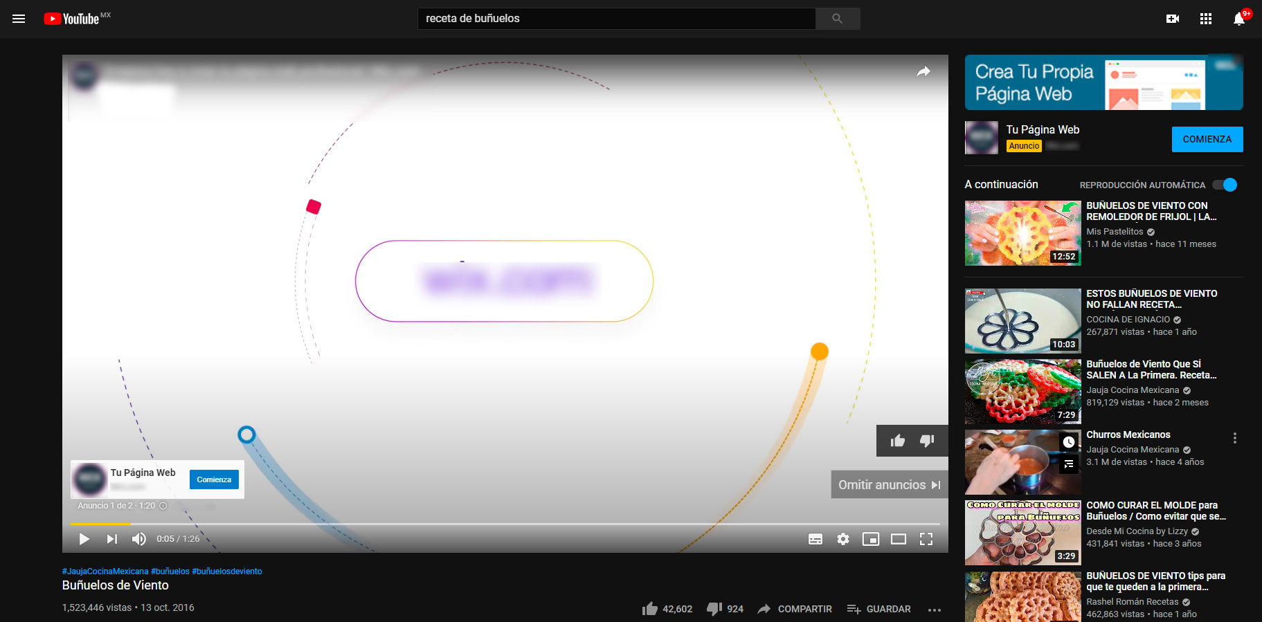Open the YouTube apps grid

pos(1206,19)
